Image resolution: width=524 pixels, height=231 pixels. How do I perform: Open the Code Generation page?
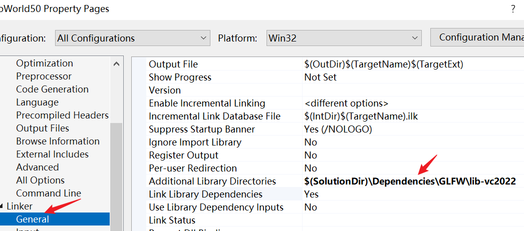pos(52,89)
